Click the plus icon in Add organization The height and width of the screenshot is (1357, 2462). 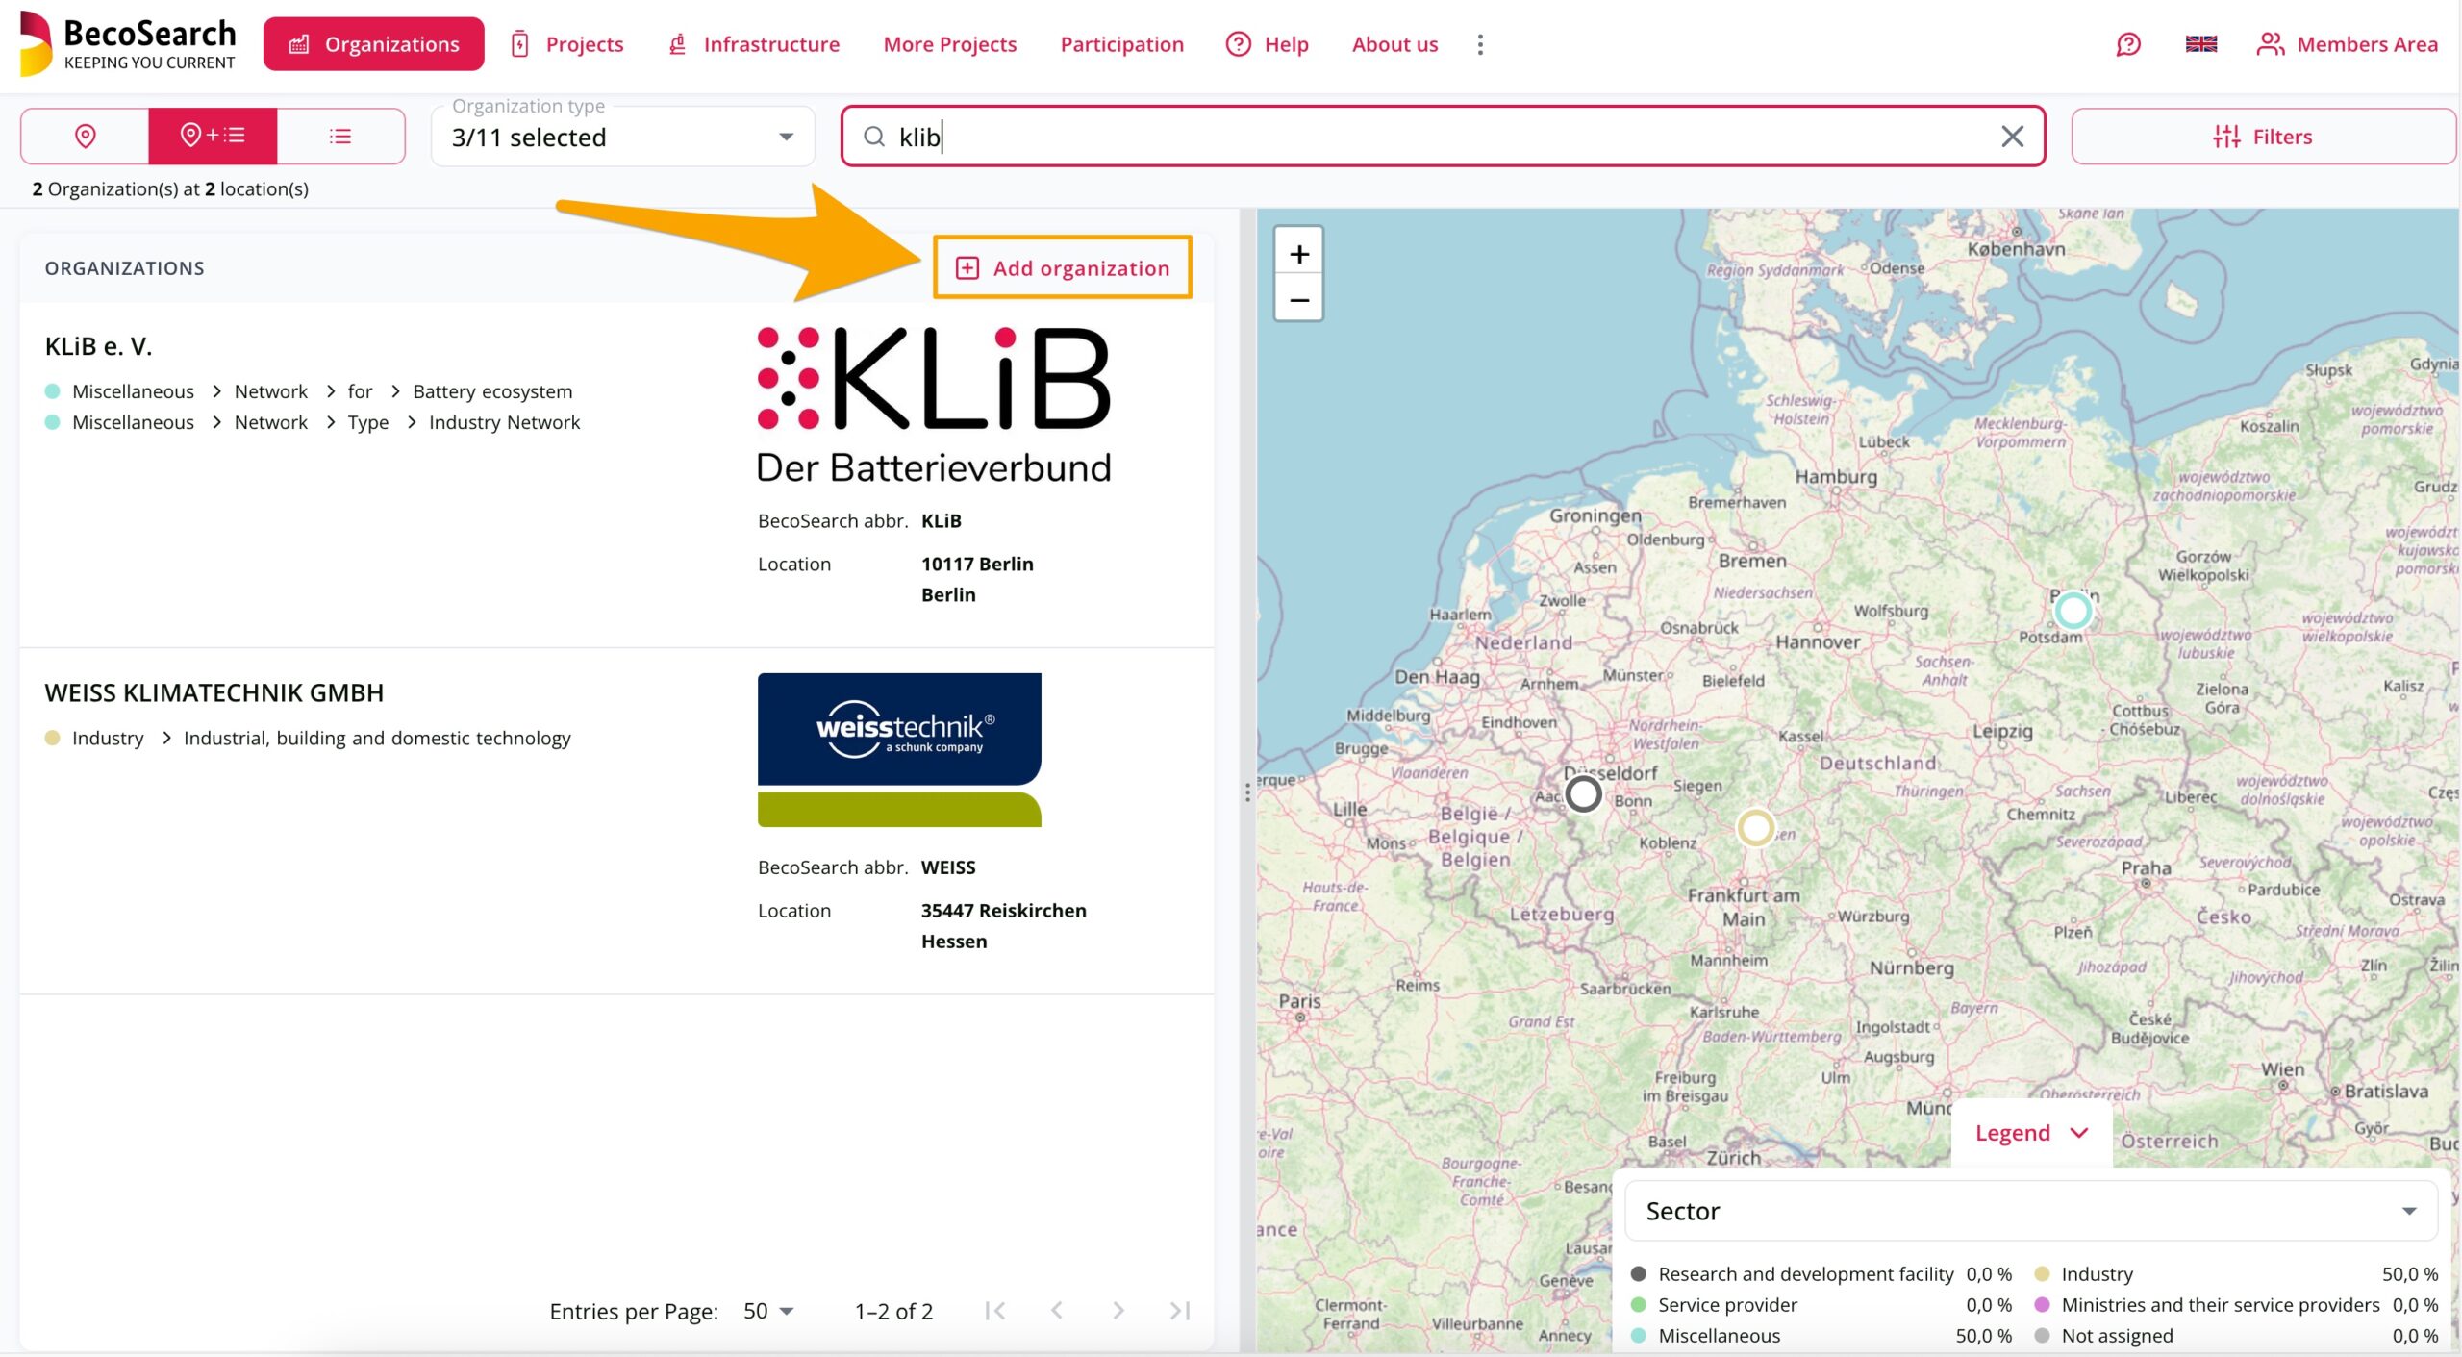coord(967,267)
